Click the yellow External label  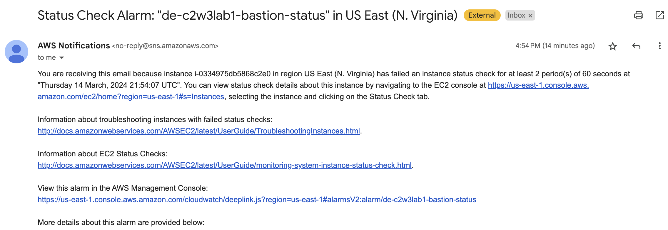click(x=482, y=15)
